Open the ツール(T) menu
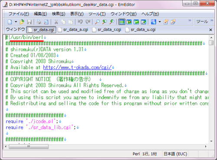The height and width of the screenshot is (160, 217). point(97,14)
